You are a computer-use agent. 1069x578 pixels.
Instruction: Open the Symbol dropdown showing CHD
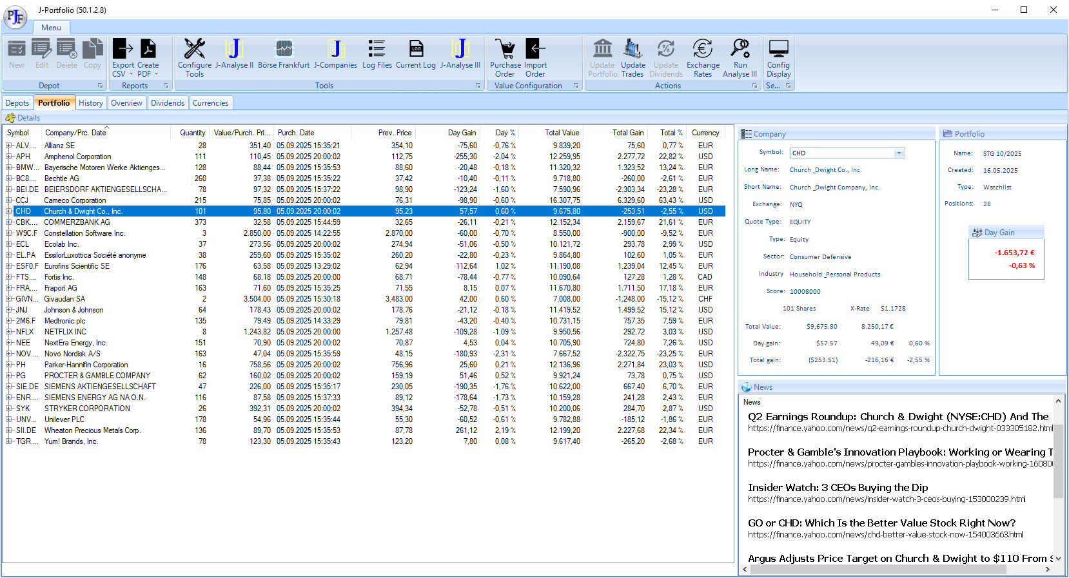[x=899, y=153]
